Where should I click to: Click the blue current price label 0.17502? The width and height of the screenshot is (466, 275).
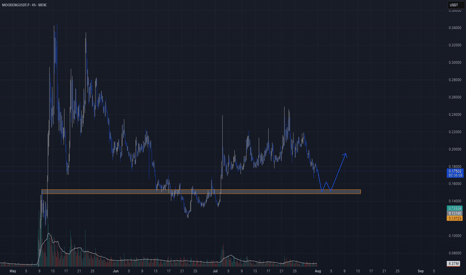pos(455,171)
